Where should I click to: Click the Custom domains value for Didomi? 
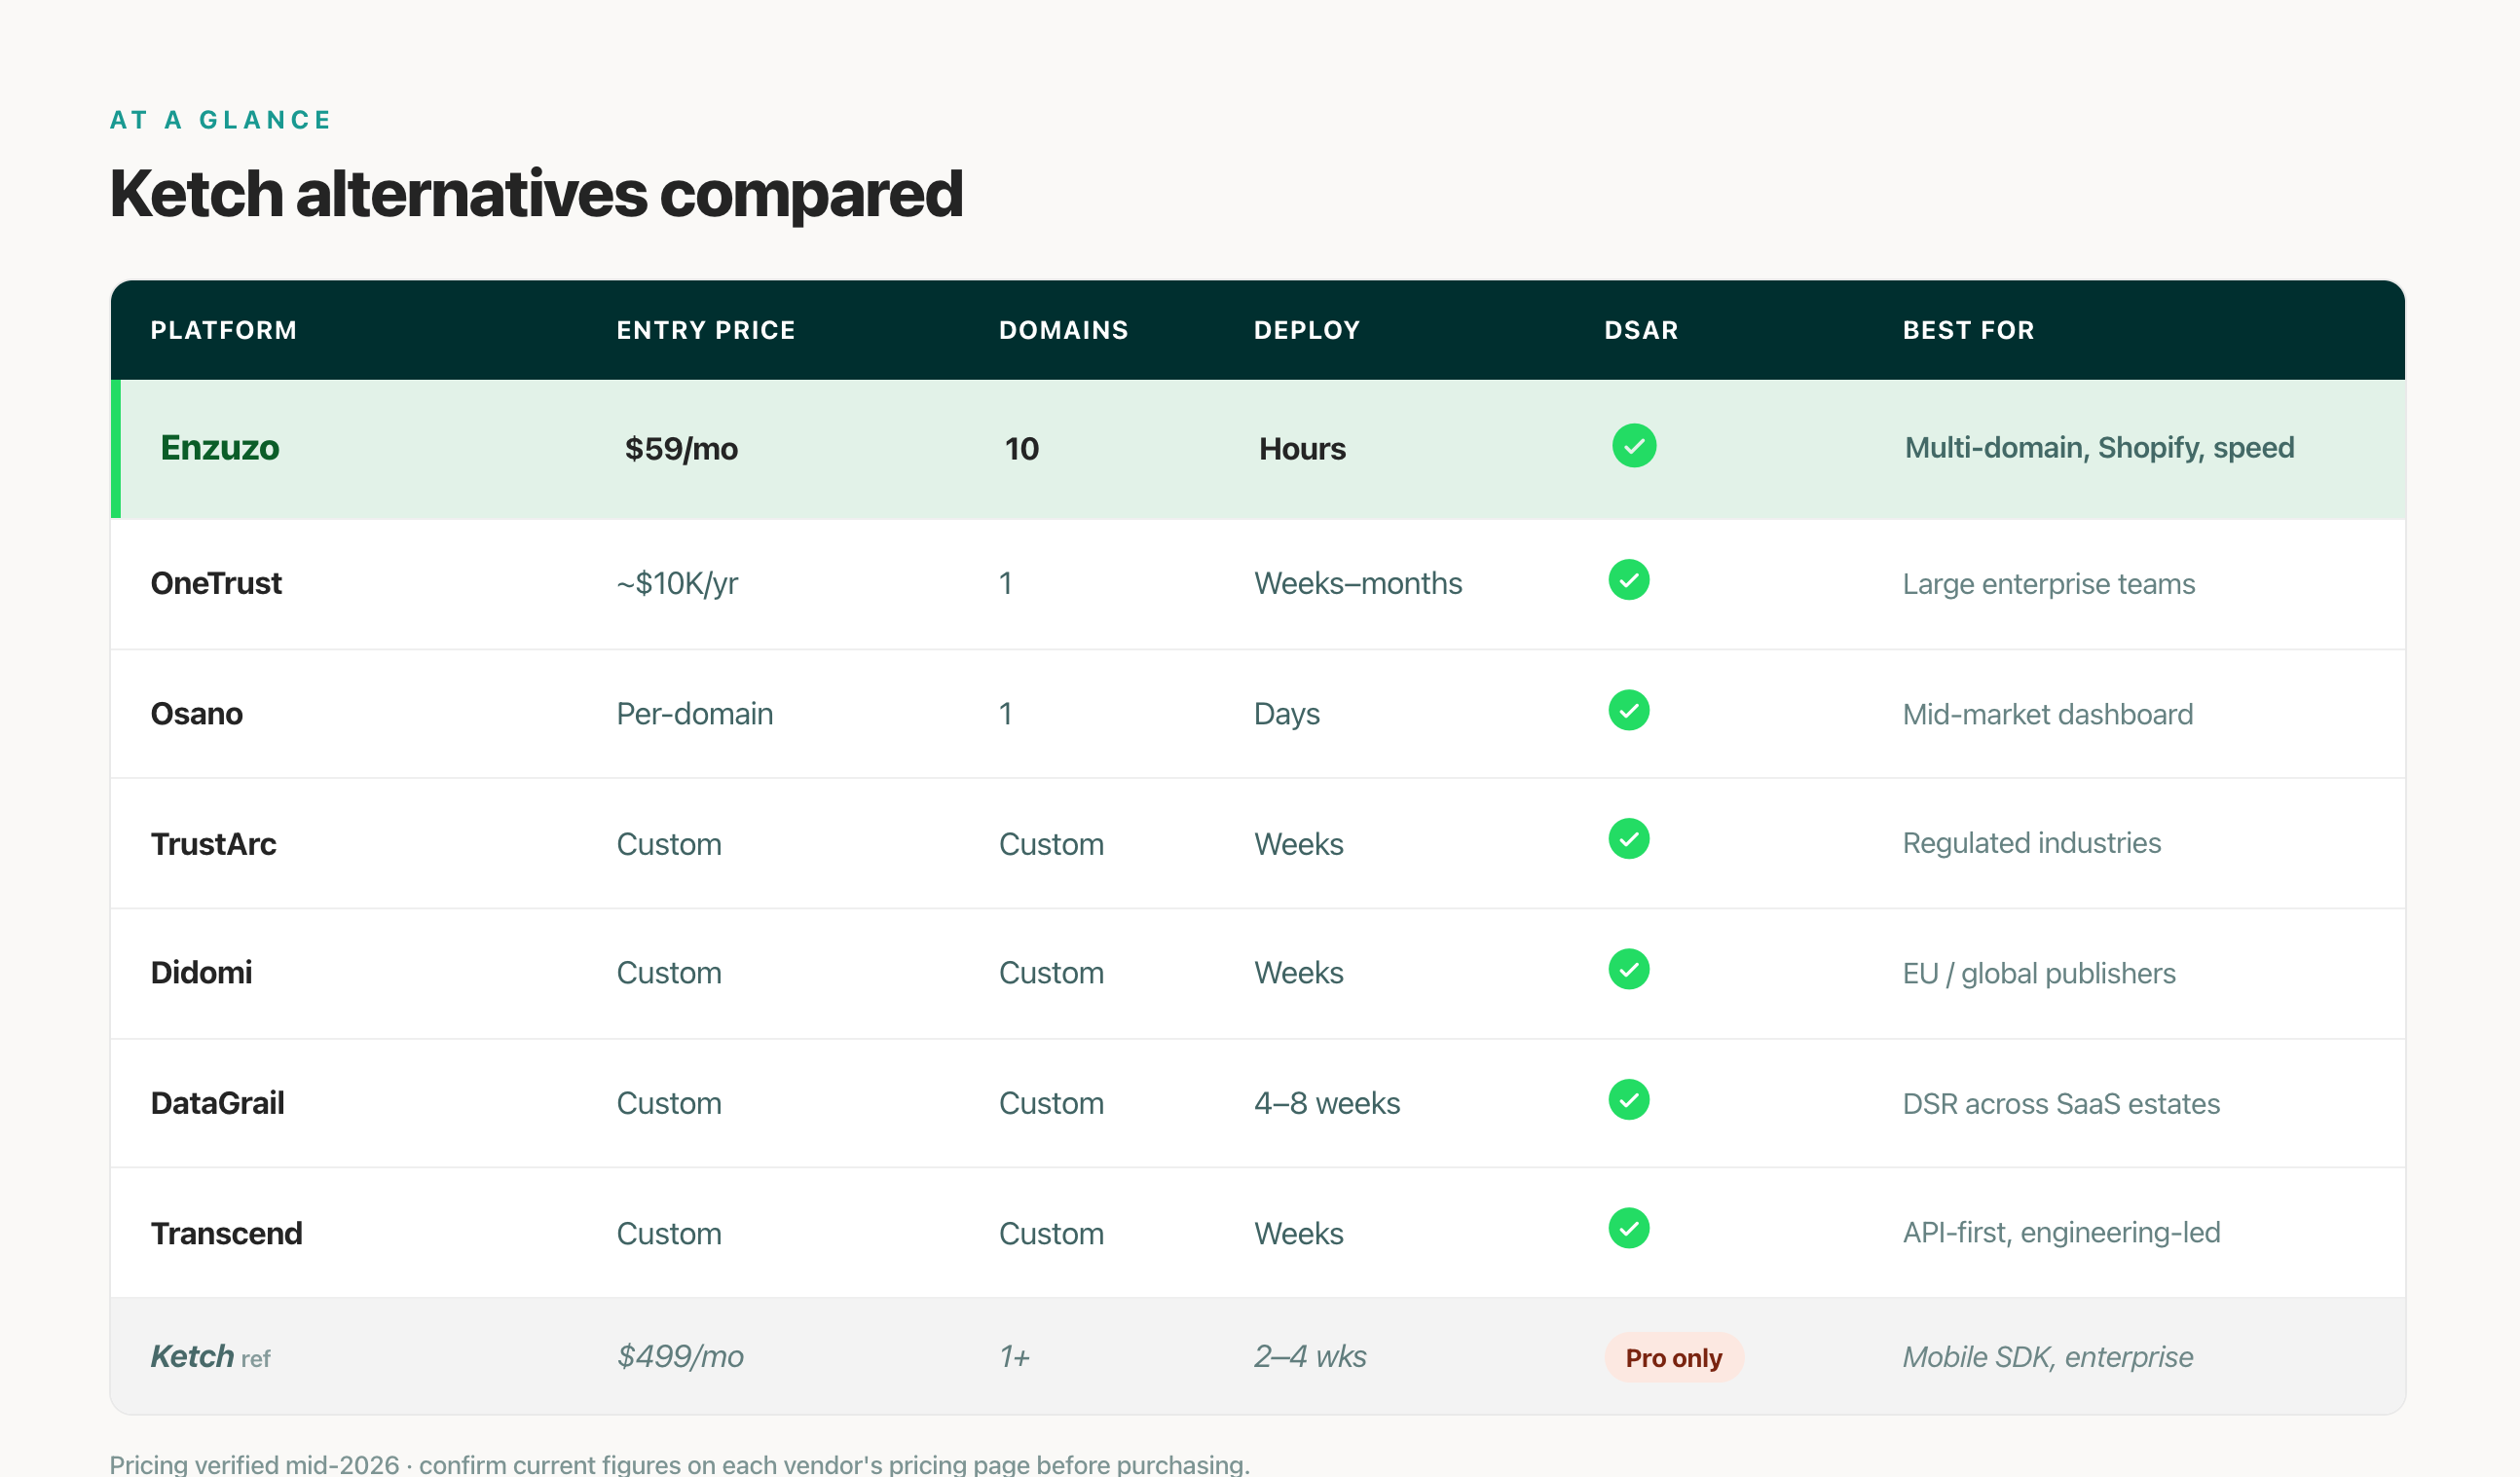[x=1052, y=972]
